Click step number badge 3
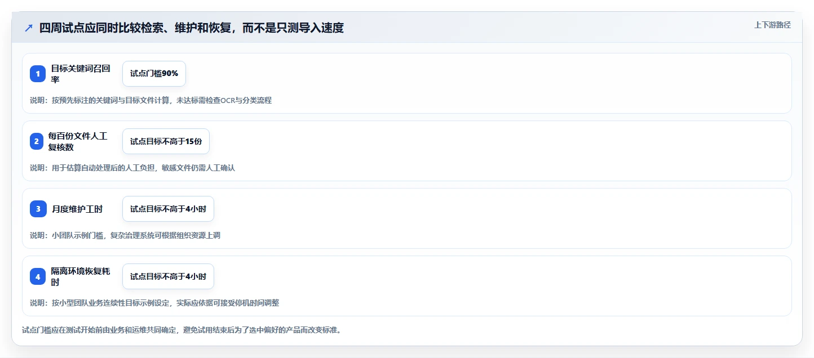The width and height of the screenshot is (814, 358). pyautogui.click(x=38, y=209)
